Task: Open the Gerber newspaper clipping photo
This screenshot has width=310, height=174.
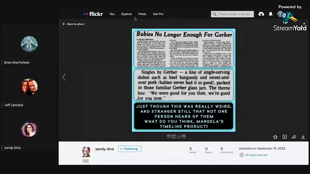Action: [x=183, y=80]
